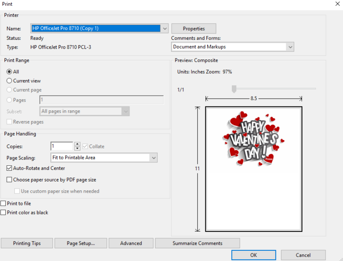Select the All print range option
The width and height of the screenshot is (343, 261).
9,72
